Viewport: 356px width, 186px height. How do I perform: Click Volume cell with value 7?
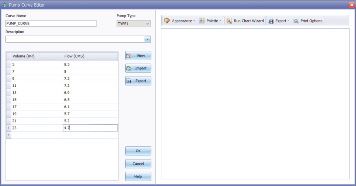coord(37,71)
